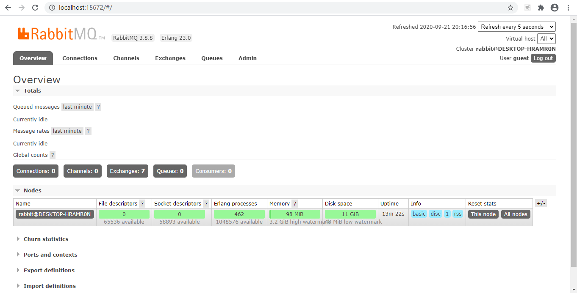This screenshot has height=293, width=577.
Task: Bookmark page with the star icon
Action: 510,8
